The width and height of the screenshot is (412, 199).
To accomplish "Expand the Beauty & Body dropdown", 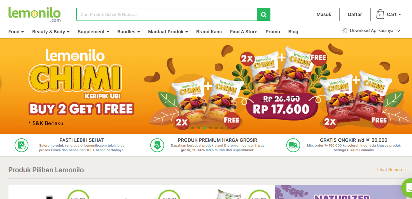I will 51,32.
